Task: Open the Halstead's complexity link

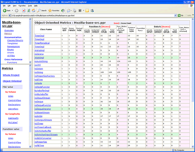Action: point(13,118)
